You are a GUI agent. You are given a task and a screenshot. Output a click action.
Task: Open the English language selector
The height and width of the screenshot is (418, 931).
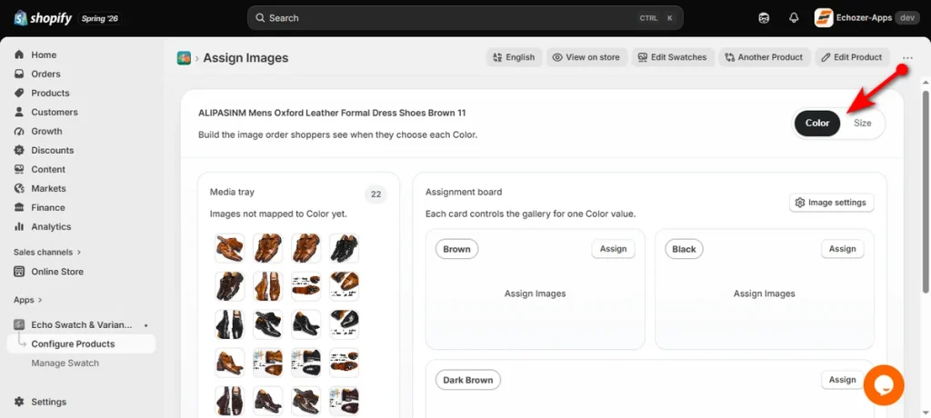tap(515, 57)
